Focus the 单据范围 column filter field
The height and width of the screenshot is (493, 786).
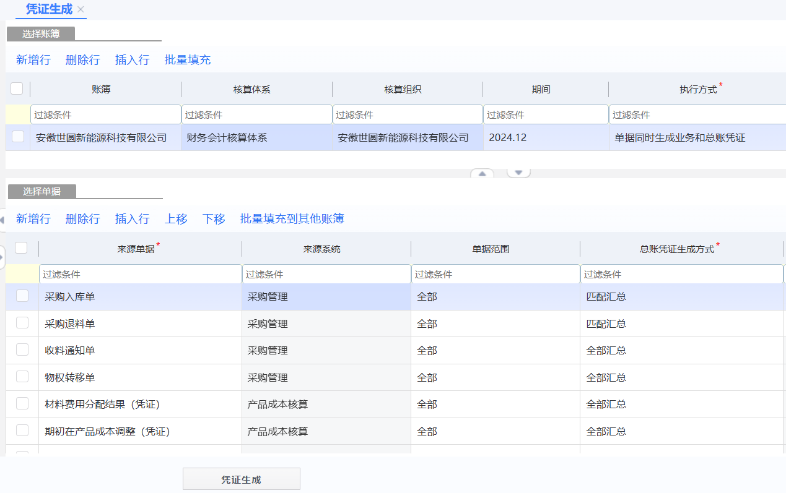(496, 274)
